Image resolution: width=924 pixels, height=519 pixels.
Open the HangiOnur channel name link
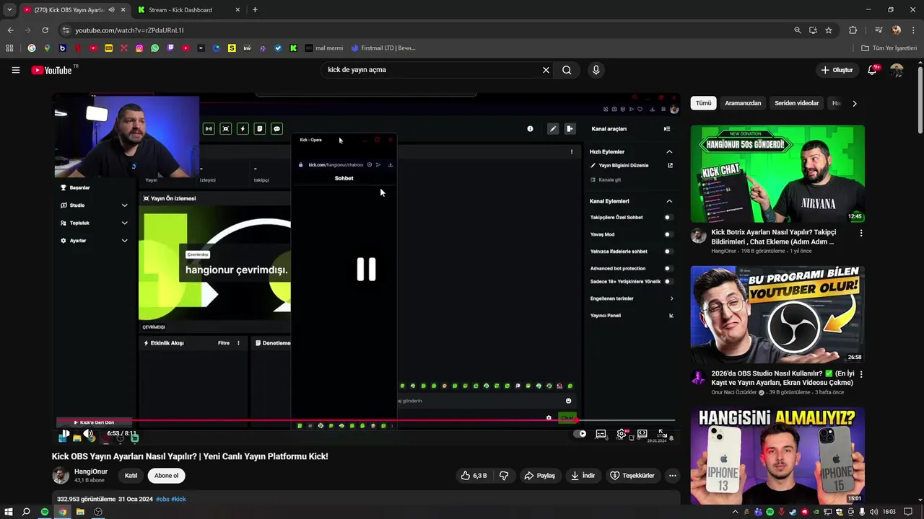point(91,471)
